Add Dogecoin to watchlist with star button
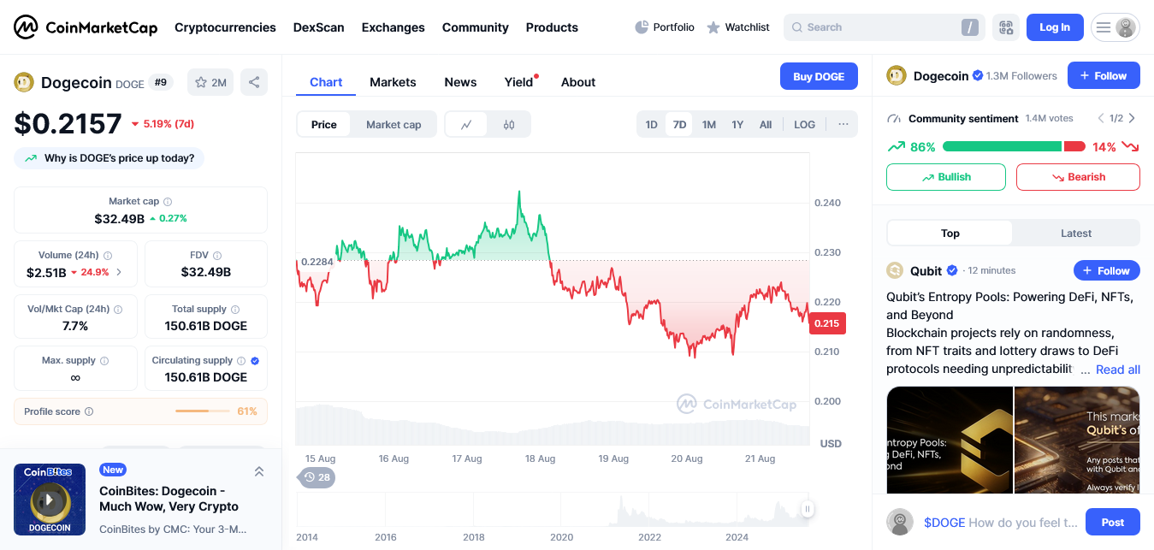Image resolution: width=1154 pixels, height=550 pixels. pyautogui.click(x=210, y=82)
